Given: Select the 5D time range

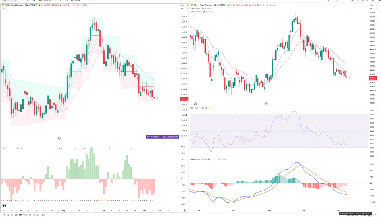Looking at the screenshot, I should (8, 215).
